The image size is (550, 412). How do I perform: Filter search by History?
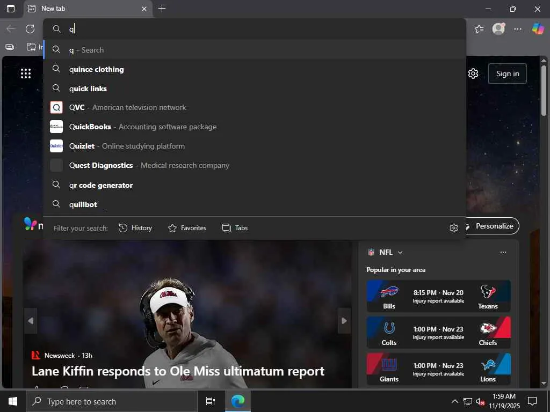tap(135, 228)
